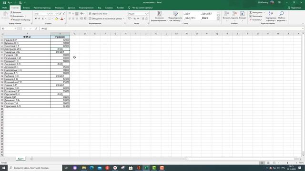
Task: Expand the formula bar
Action: coord(303,28)
